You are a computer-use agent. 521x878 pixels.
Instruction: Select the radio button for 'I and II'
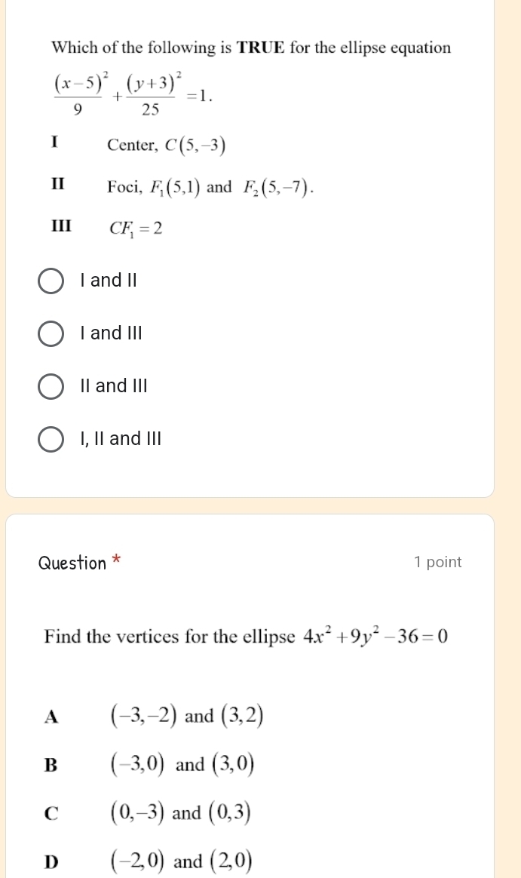pos(51,281)
